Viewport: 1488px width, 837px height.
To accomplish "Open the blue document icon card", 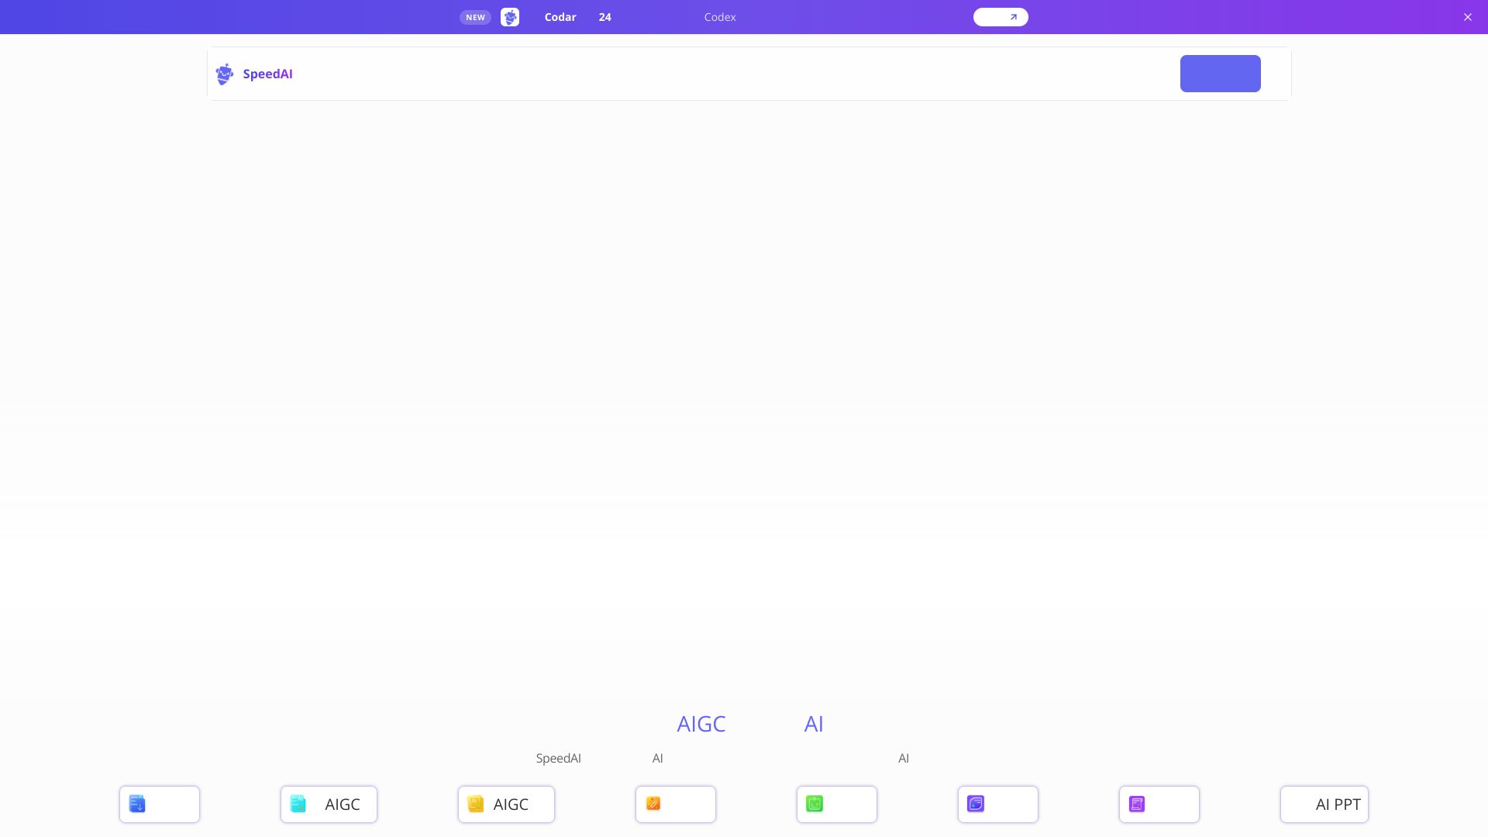I will point(160,804).
